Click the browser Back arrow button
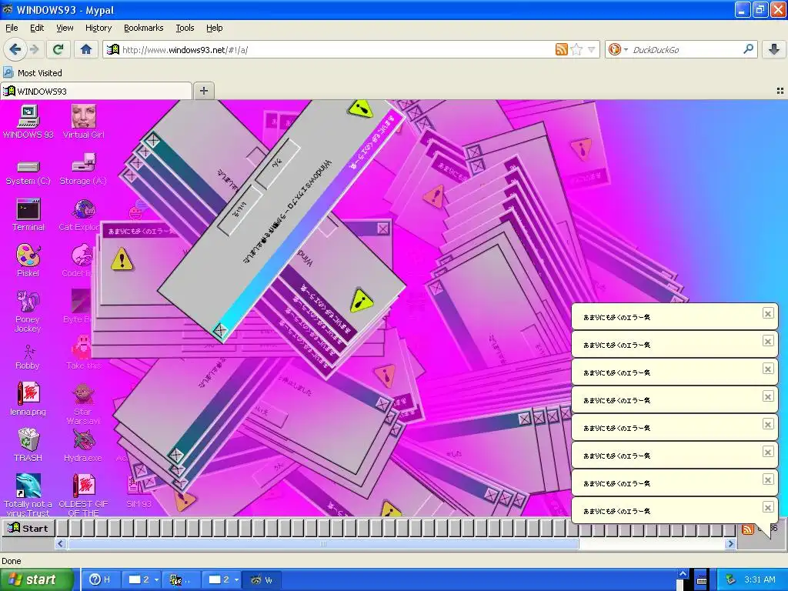 click(15, 49)
